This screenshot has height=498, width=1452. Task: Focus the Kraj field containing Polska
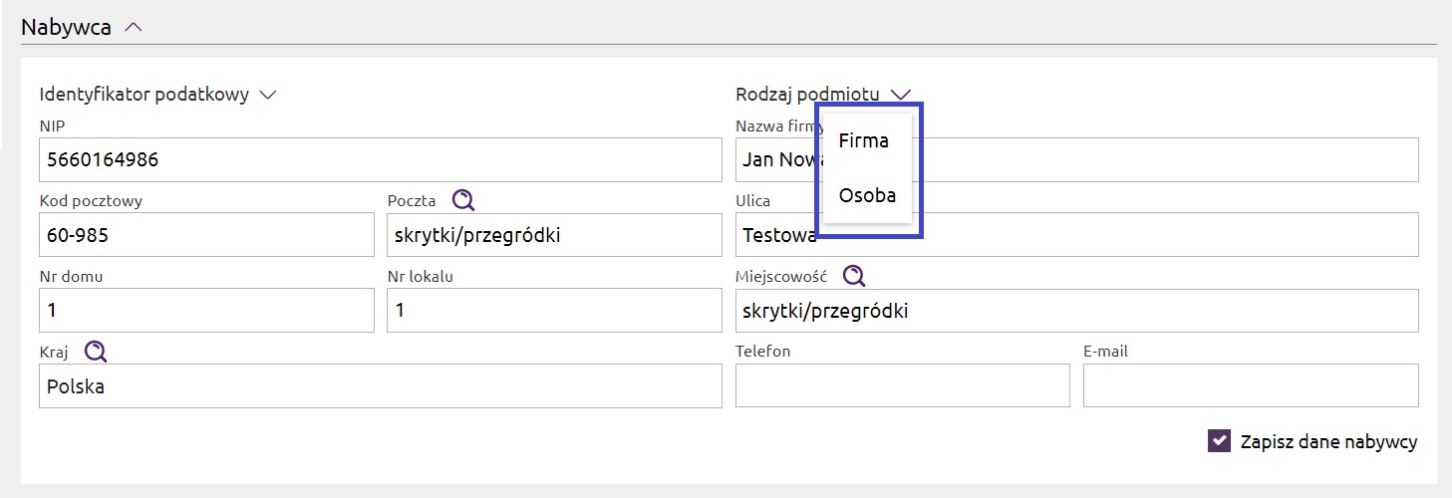click(x=381, y=386)
